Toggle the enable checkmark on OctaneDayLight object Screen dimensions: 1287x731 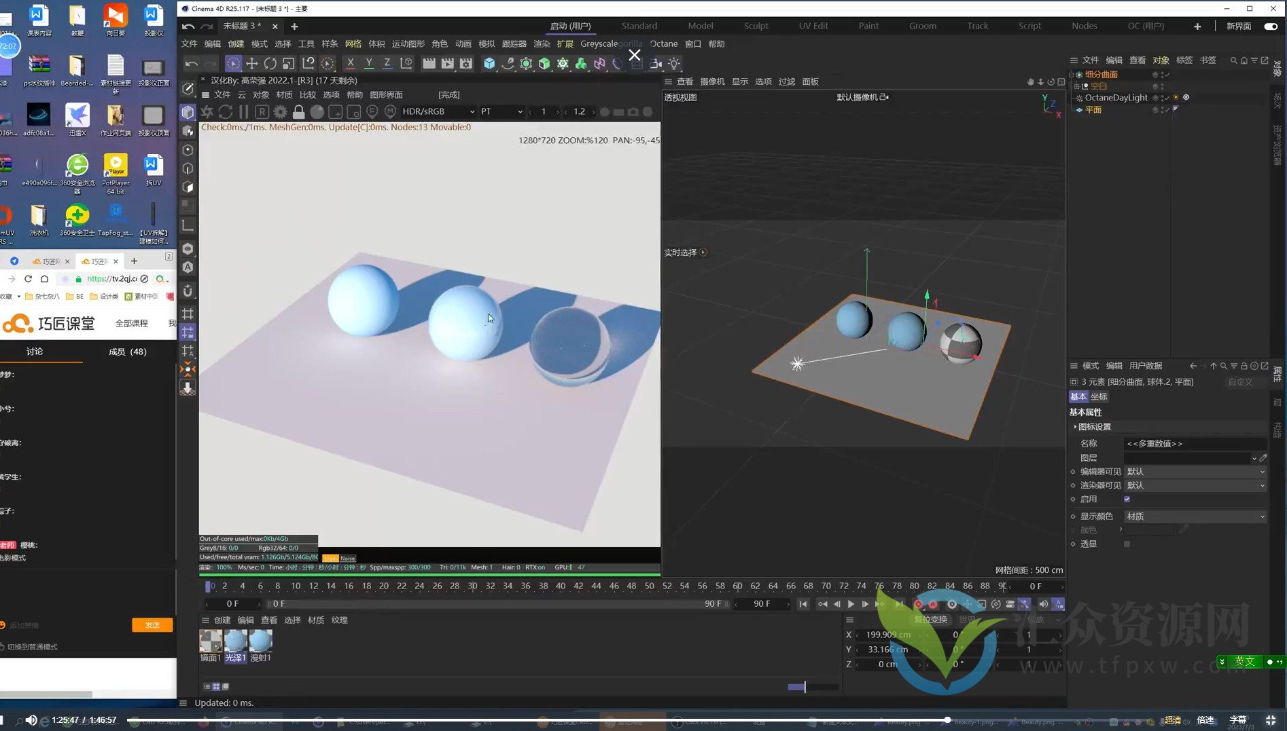[x=1167, y=98]
